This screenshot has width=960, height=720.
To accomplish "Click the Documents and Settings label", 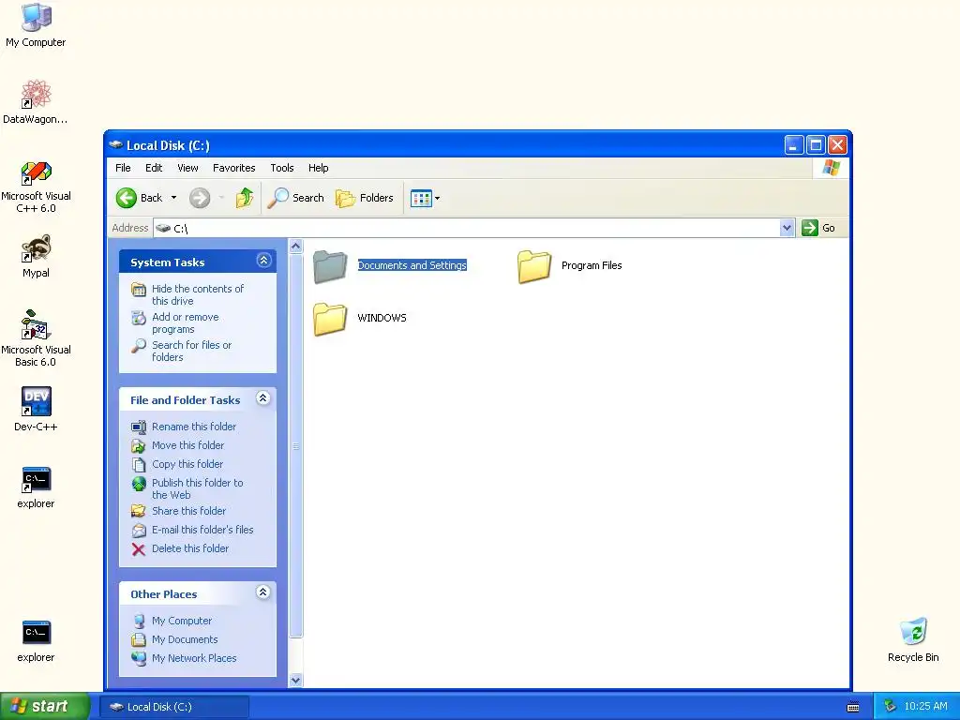I will tap(412, 265).
